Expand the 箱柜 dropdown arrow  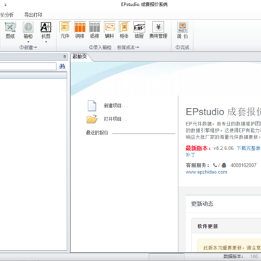pos(28,42)
